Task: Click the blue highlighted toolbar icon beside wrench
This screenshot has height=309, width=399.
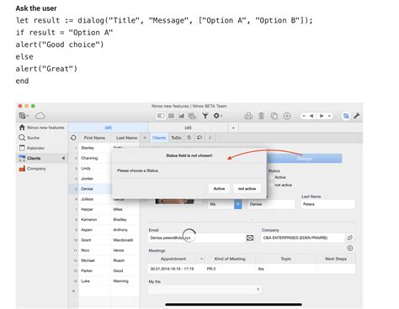Action: [x=346, y=116]
